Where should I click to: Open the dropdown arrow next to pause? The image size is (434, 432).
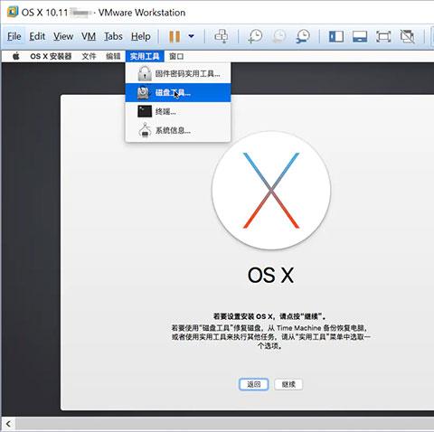[191, 36]
